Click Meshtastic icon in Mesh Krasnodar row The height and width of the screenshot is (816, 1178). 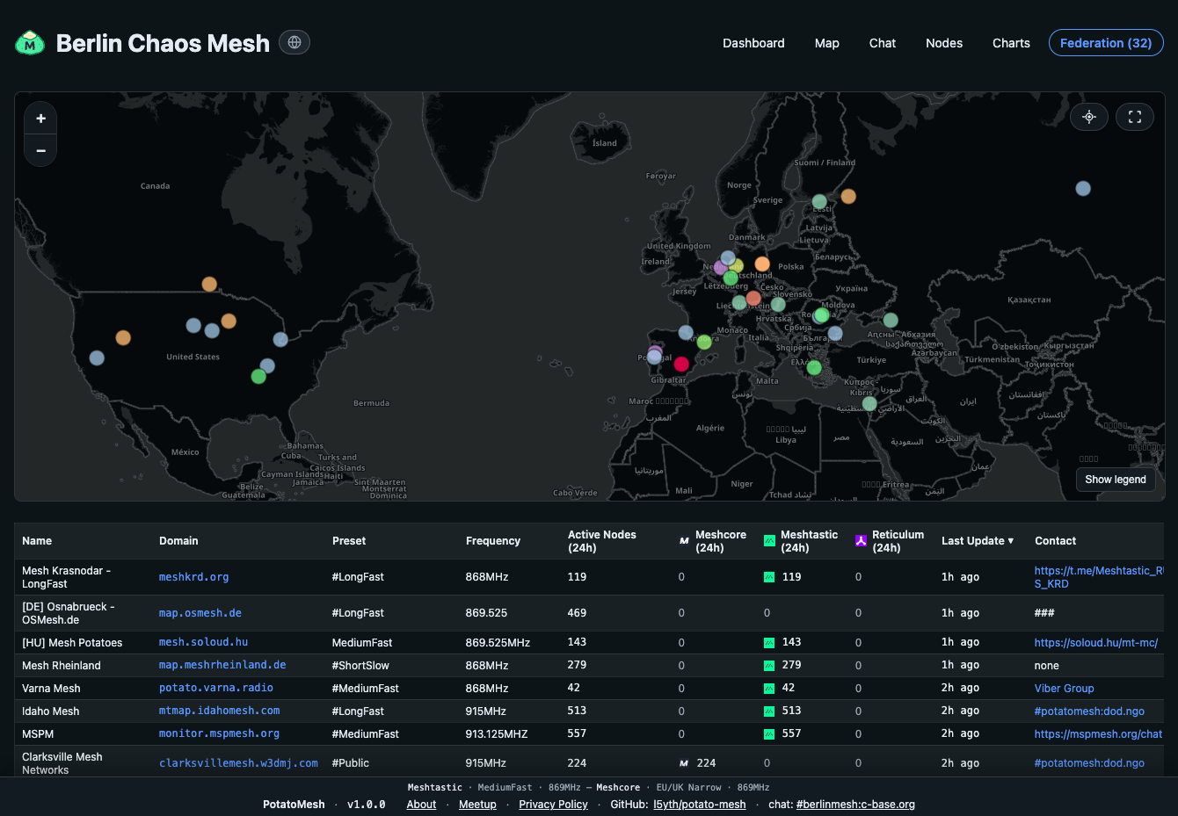[x=769, y=577]
